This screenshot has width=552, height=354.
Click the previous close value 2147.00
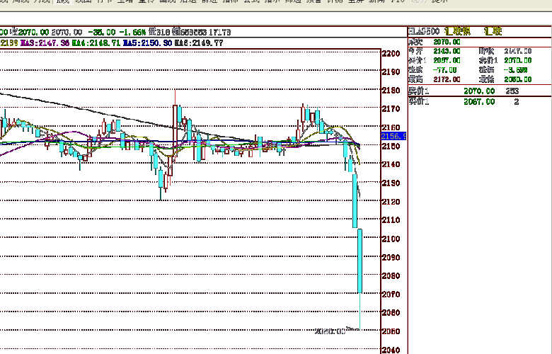coord(517,51)
